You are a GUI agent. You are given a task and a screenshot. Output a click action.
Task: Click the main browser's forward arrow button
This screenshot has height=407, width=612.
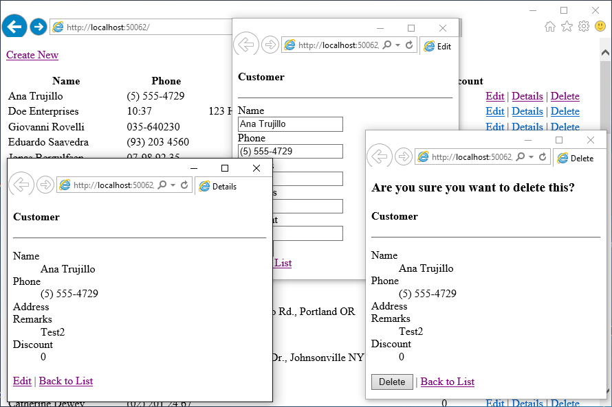[39, 27]
